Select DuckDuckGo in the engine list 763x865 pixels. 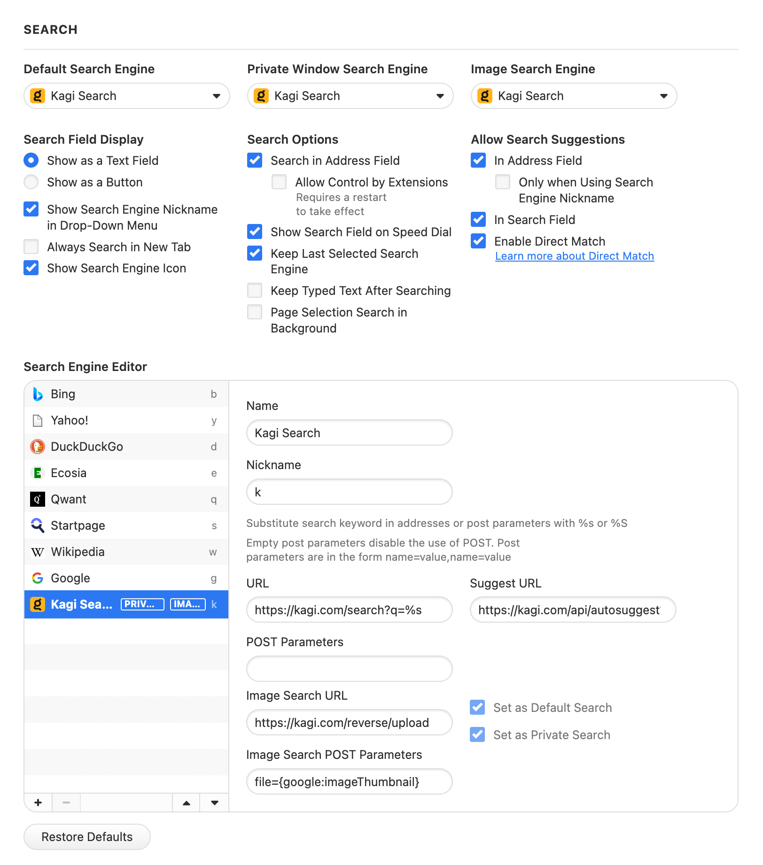[126, 447]
